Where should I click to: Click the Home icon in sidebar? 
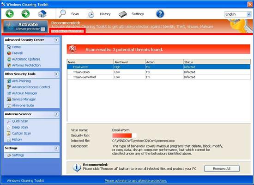click(x=9, y=47)
